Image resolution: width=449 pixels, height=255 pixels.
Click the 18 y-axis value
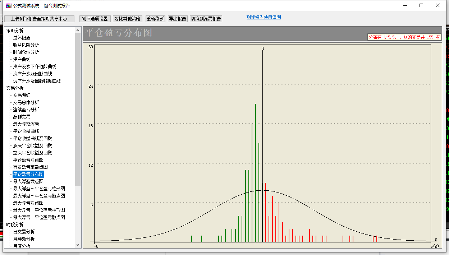coord(91,126)
